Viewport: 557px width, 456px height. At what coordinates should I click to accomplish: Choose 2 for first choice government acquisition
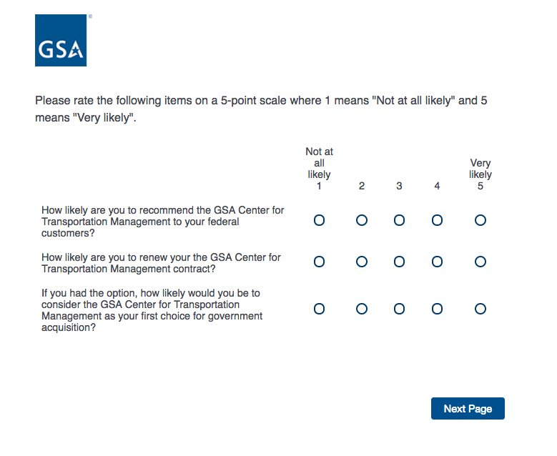point(362,309)
